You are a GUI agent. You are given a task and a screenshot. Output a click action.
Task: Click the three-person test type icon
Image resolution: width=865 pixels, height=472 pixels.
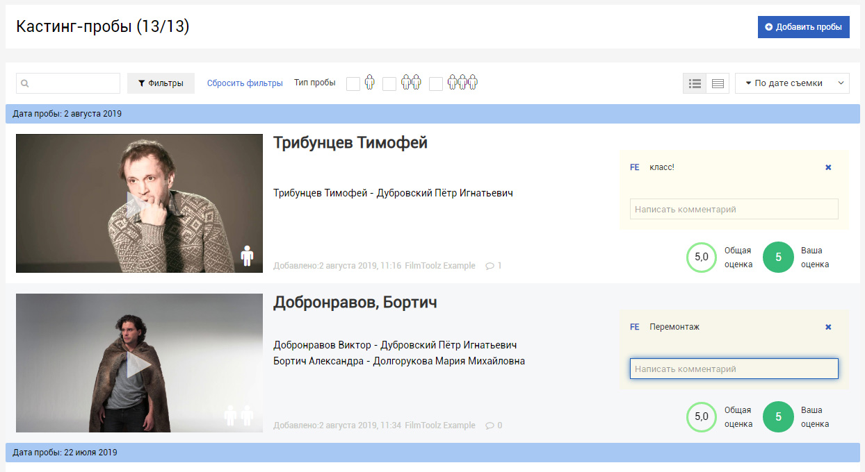coord(463,83)
